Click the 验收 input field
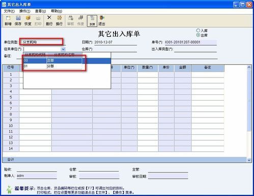 tap(37, 169)
